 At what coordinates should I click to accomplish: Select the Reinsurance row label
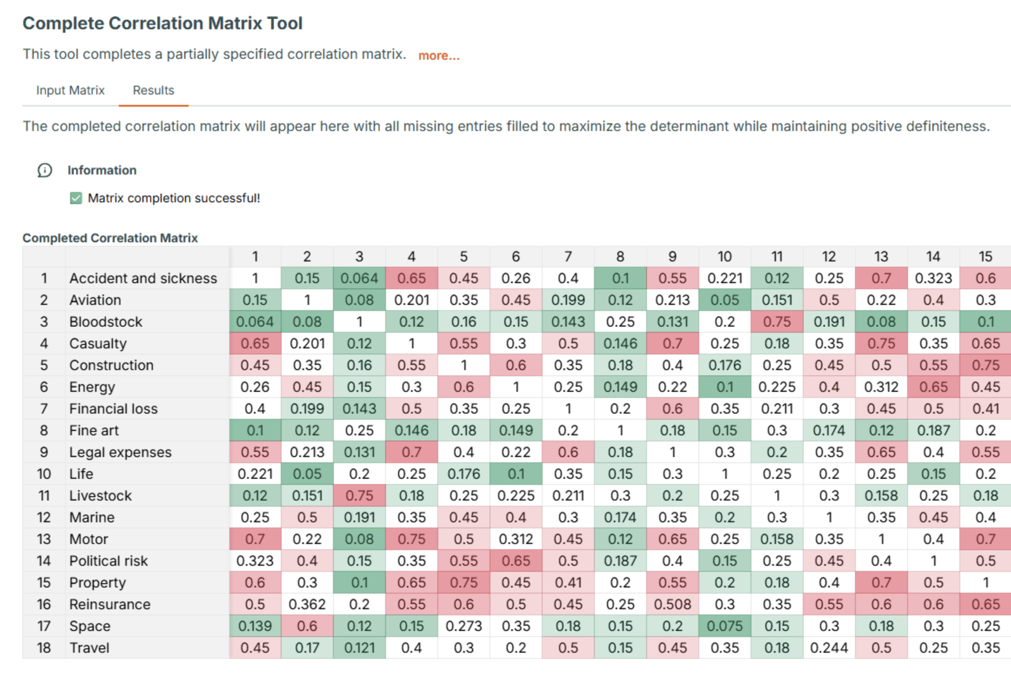click(110, 605)
